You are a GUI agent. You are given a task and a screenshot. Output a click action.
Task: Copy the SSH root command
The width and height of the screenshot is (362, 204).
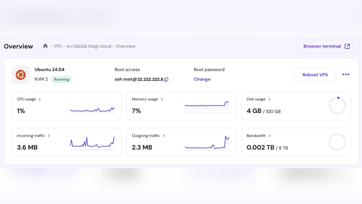pyautogui.click(x=166, y=79)
